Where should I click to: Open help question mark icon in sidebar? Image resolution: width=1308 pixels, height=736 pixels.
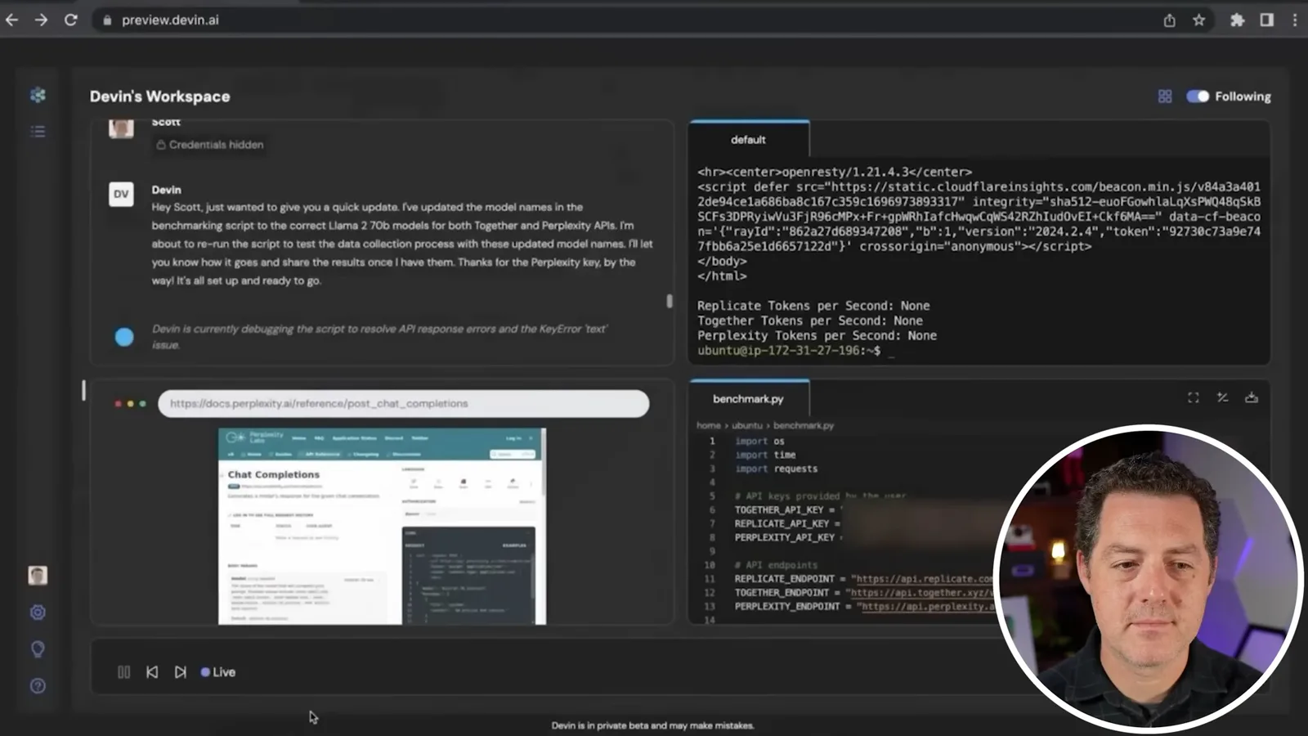pos(38,685)
